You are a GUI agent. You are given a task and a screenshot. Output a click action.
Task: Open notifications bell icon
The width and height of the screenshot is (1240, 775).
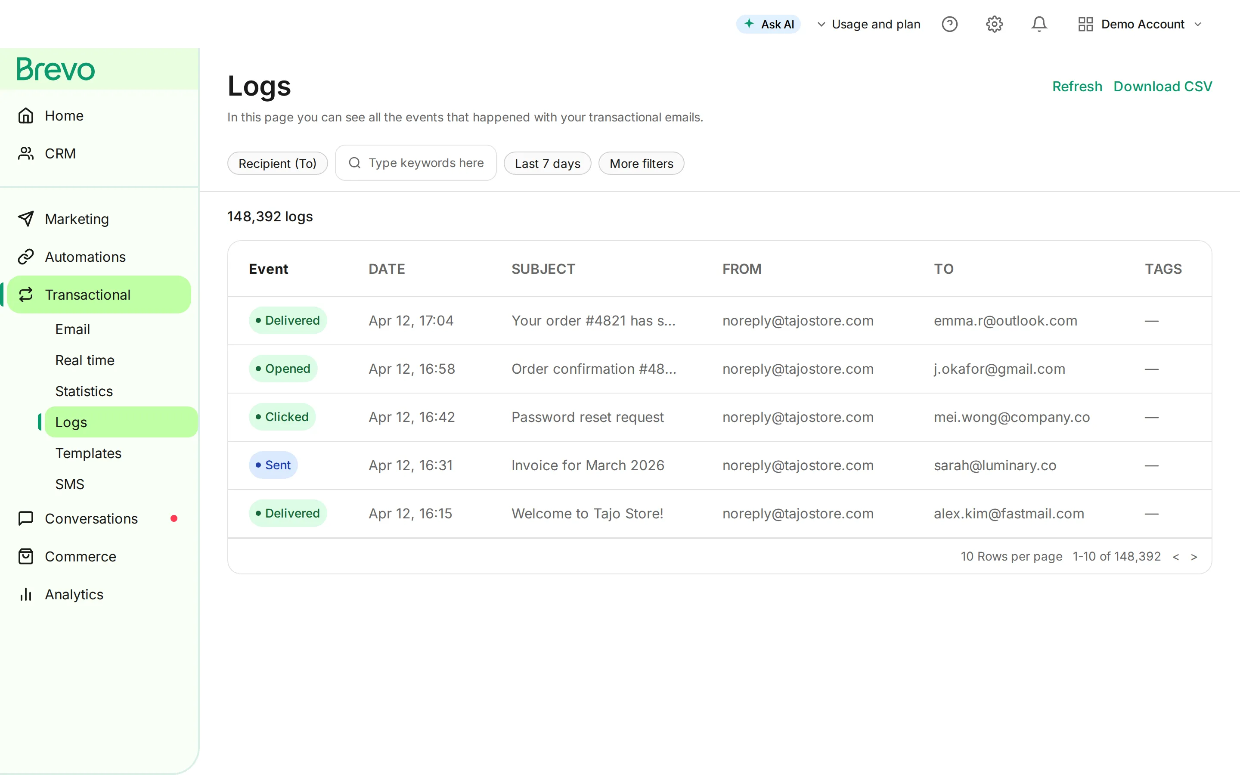1039,24
